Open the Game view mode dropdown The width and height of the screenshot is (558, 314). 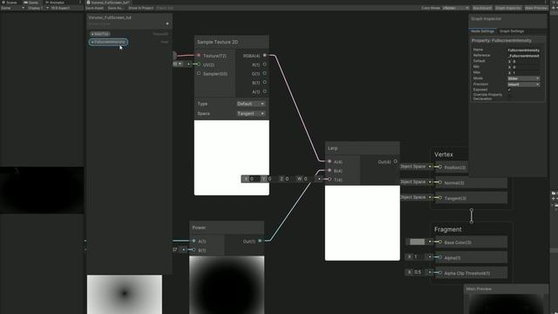coord(12,8)
